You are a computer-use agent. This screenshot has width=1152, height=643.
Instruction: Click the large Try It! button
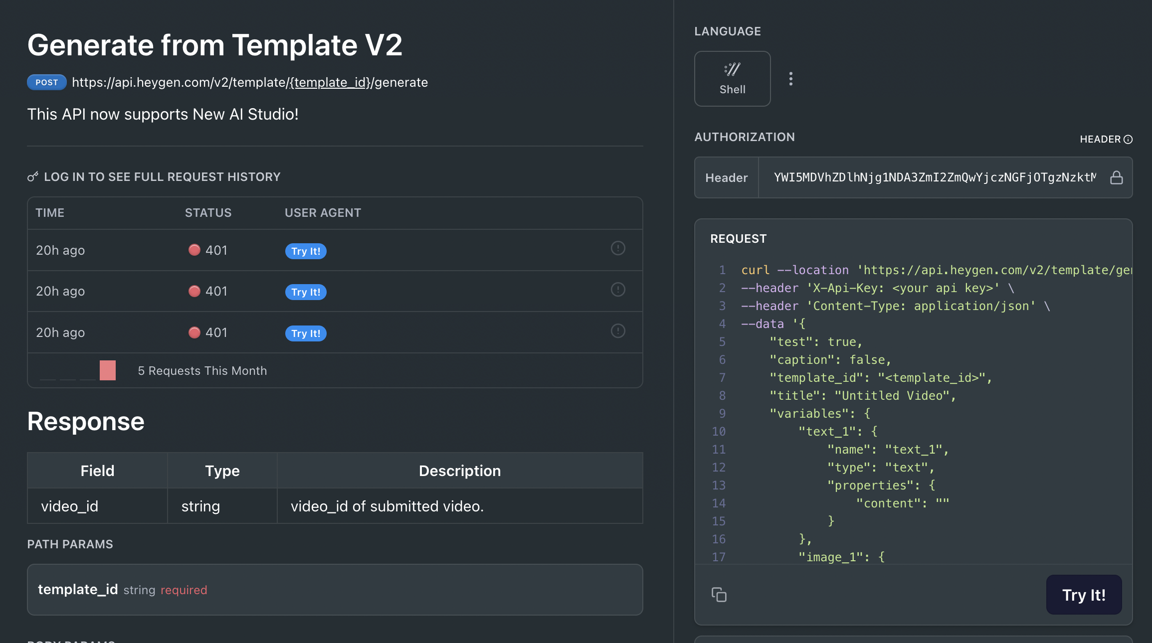1084,595
